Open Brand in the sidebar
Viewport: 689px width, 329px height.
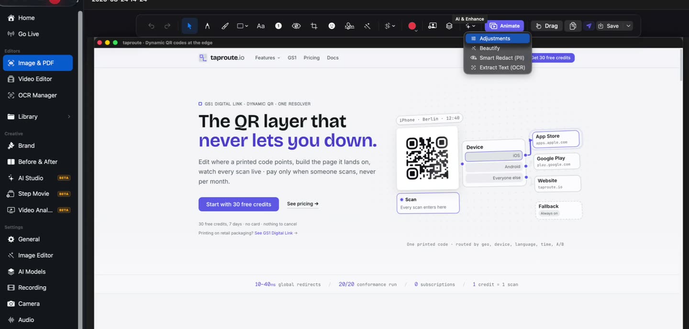[38, 145]
